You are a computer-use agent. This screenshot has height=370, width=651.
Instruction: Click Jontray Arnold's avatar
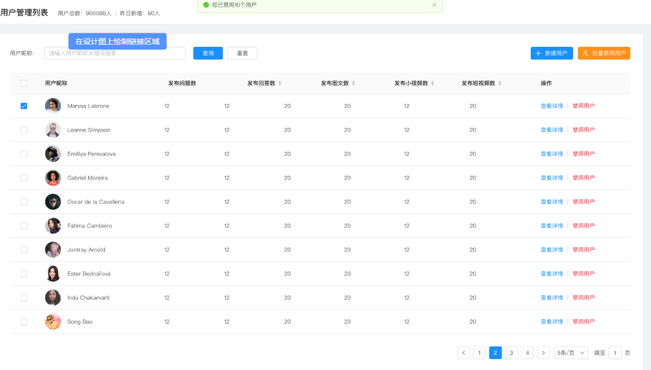click(53, 250)
